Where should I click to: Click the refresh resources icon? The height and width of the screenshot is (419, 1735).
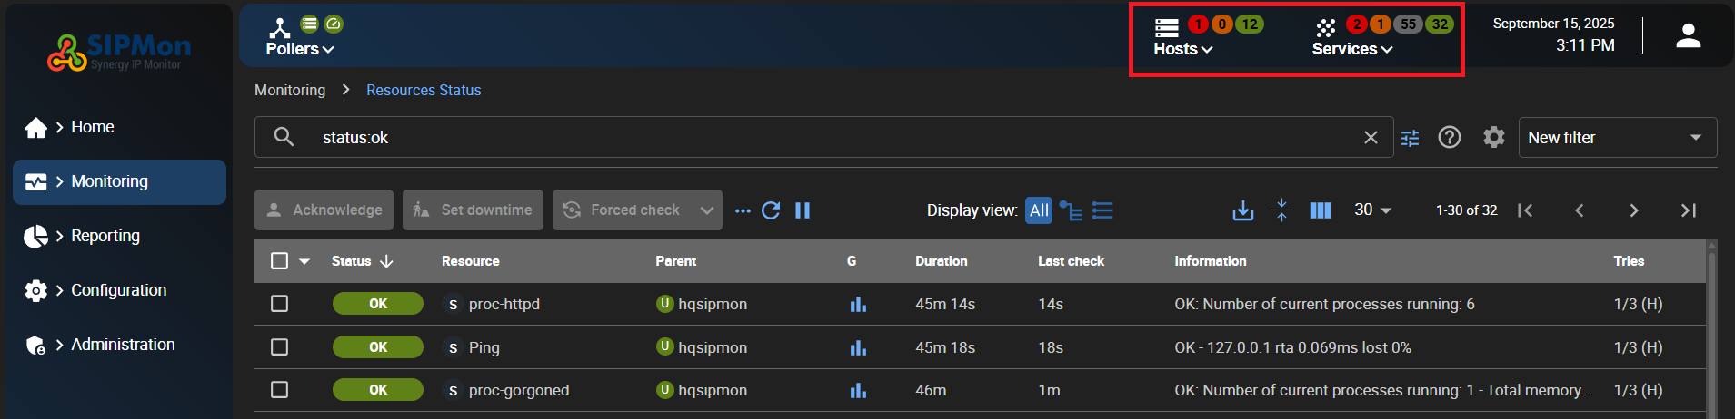pos(771,210)
